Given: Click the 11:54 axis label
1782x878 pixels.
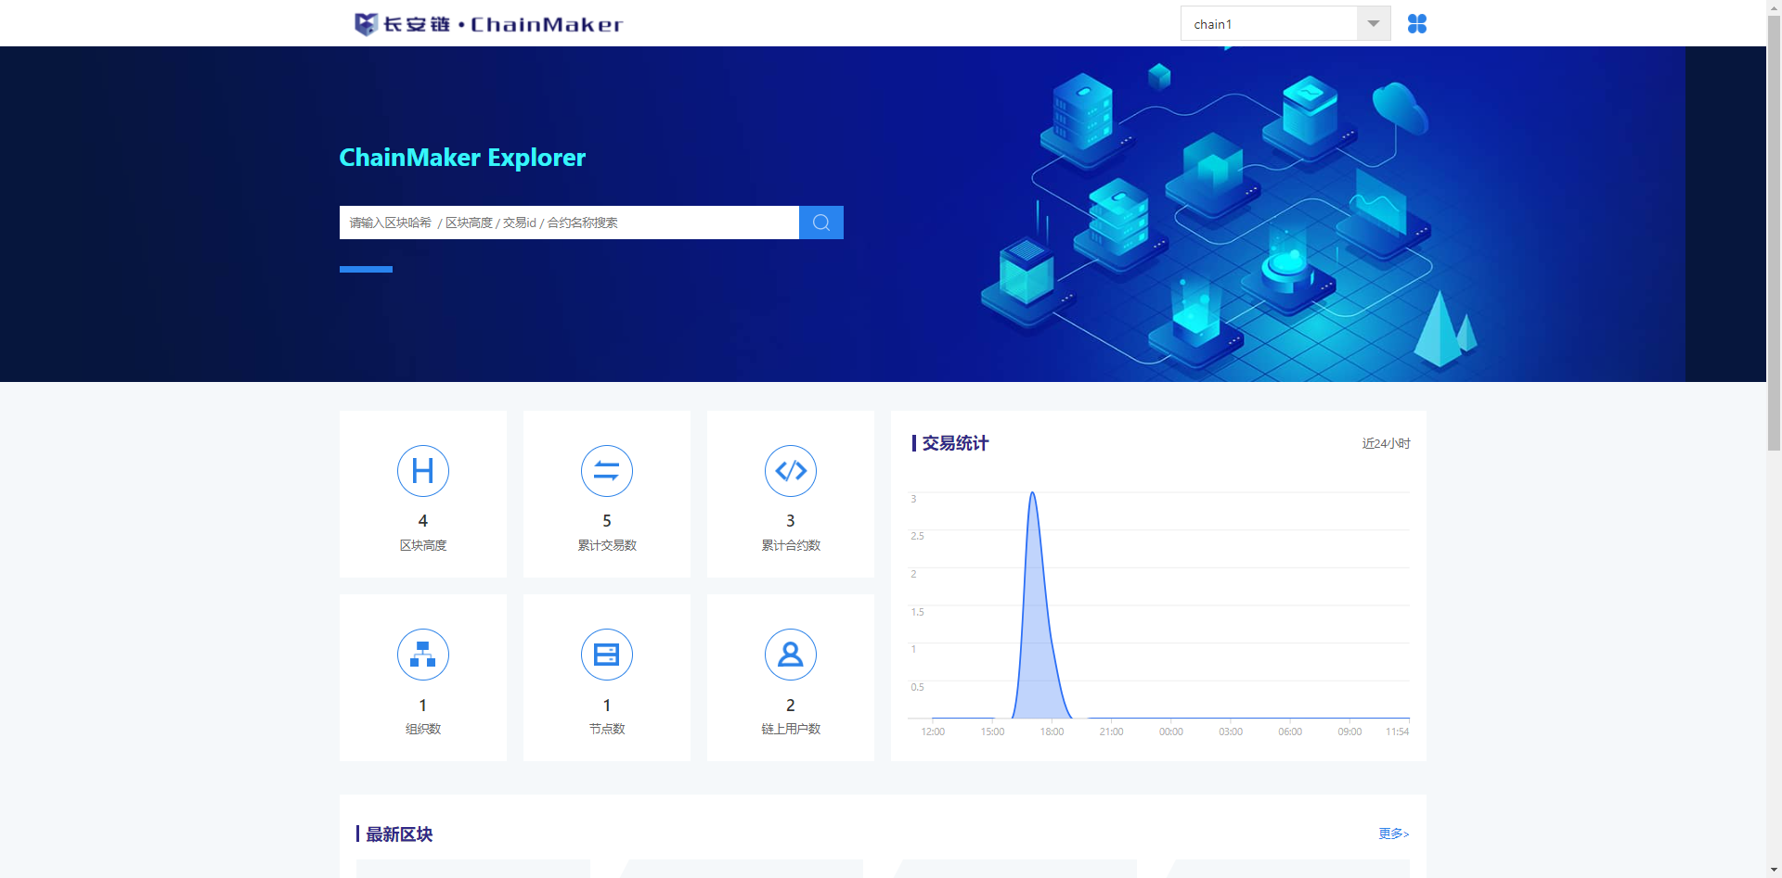Looking at the screenshot, I should coord(1397,732).
